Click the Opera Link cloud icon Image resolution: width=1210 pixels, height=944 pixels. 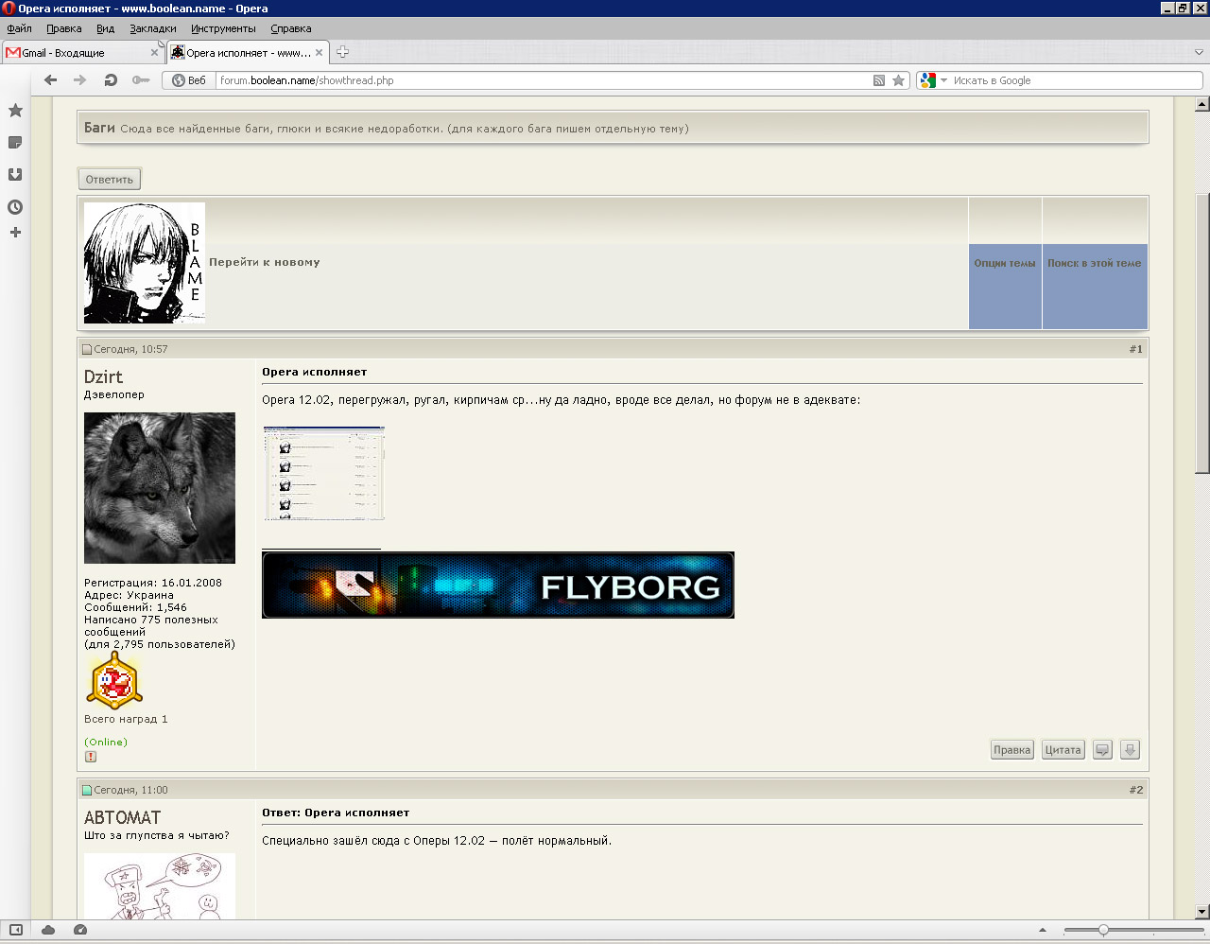point(48,930)
